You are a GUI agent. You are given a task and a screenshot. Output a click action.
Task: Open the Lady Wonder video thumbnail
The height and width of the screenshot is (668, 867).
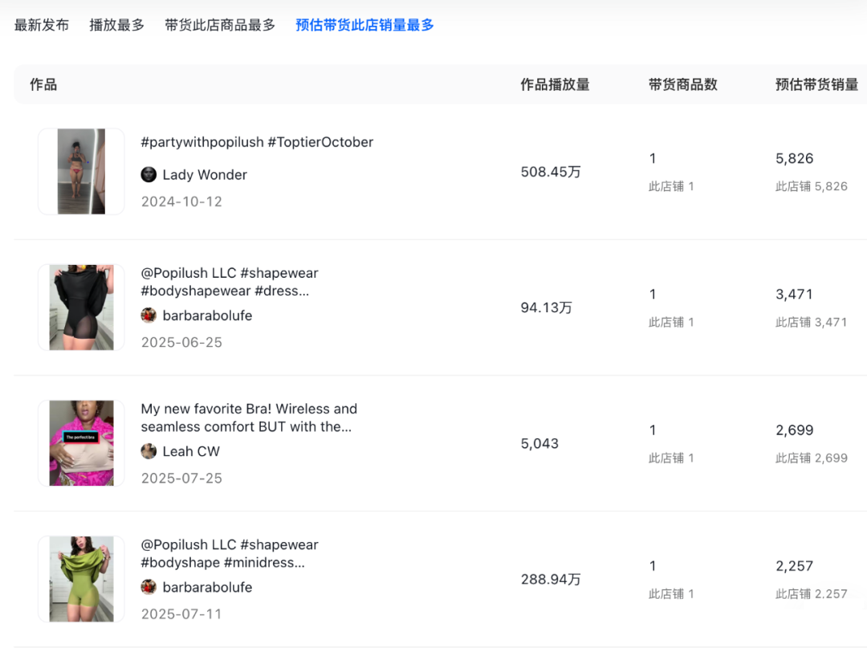pos(81,172)
